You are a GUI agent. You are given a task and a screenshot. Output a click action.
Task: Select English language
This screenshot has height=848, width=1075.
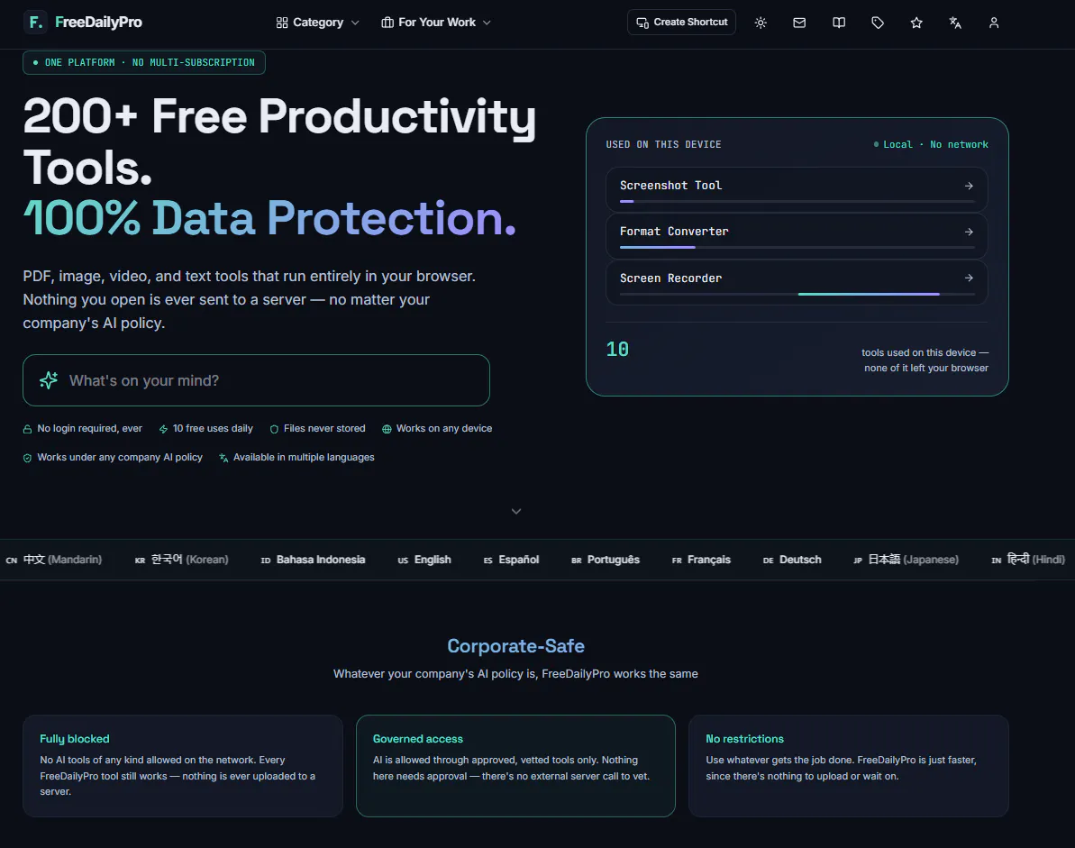[424, 561]
